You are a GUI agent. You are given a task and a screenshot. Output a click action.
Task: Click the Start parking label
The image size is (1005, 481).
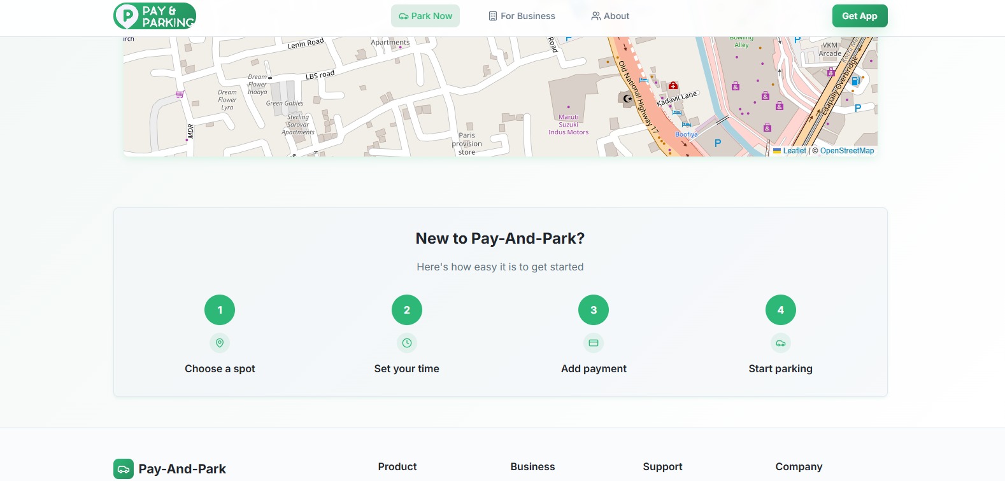tap(781, 368)
